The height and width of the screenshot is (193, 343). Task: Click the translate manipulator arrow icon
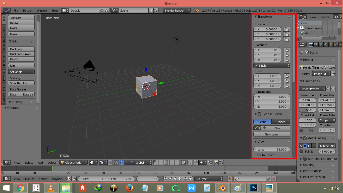click(122, 162)
